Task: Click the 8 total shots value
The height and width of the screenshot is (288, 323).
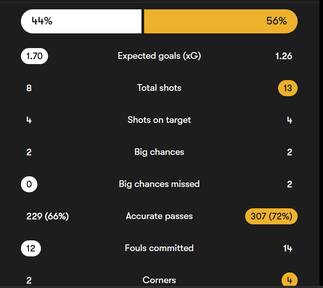Action: [x=29, y=88]
